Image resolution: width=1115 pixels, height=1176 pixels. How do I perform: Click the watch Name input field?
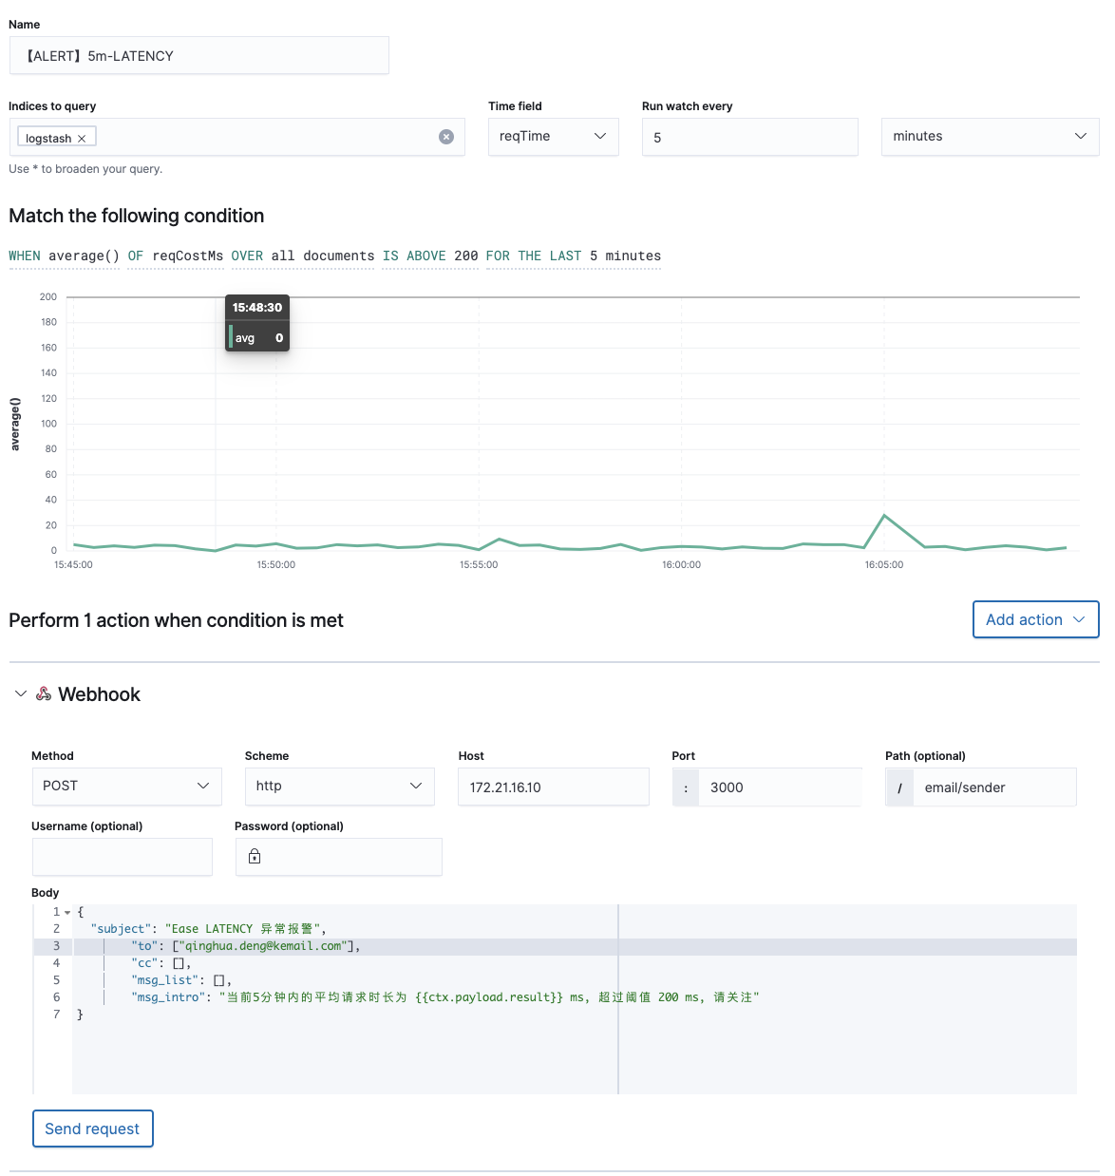(x=199, y=56)
